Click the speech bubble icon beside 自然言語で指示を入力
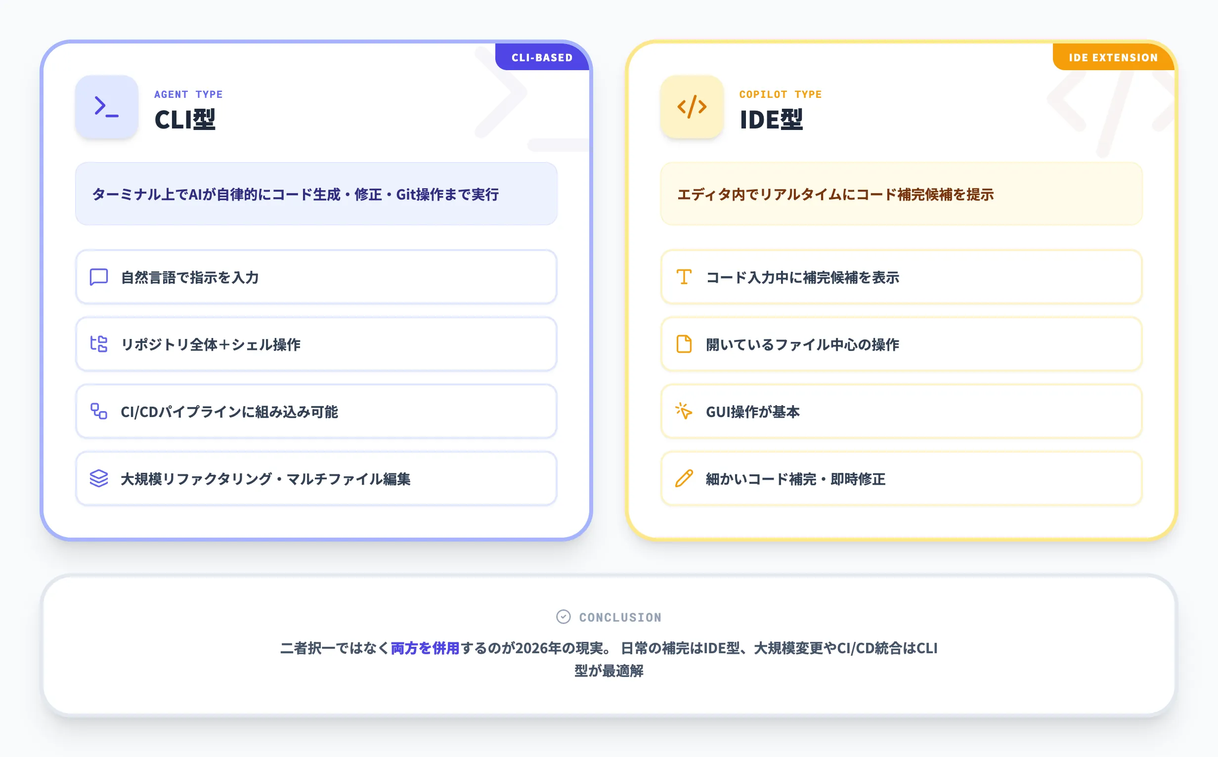This screenshot has height=757, width=1218. tap(99, 277)
